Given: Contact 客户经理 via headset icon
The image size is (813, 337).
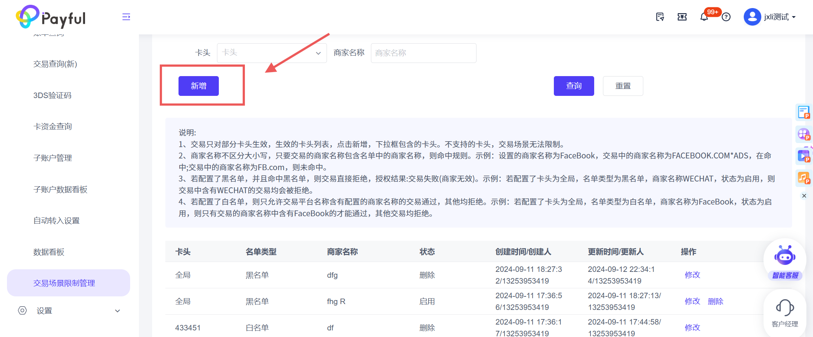Looking at the screenshot, I should pyautogui.click(x=785, y=313).
